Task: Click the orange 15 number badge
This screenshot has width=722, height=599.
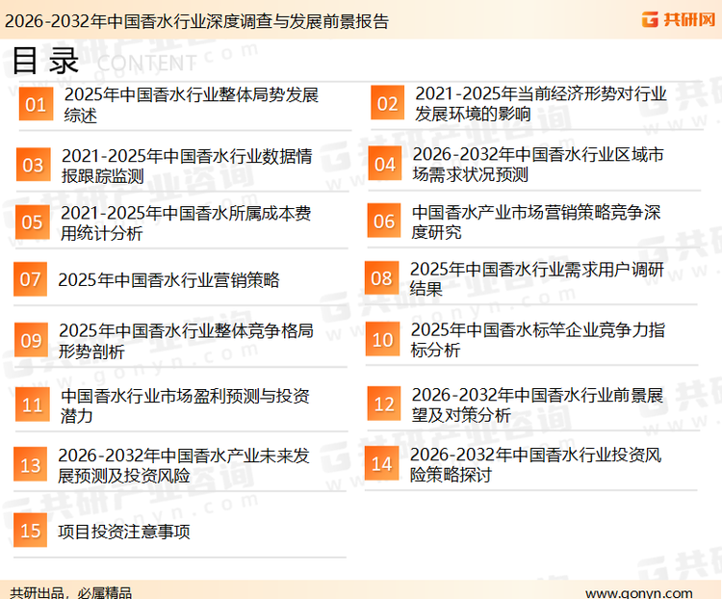Action: click(31, 531)
